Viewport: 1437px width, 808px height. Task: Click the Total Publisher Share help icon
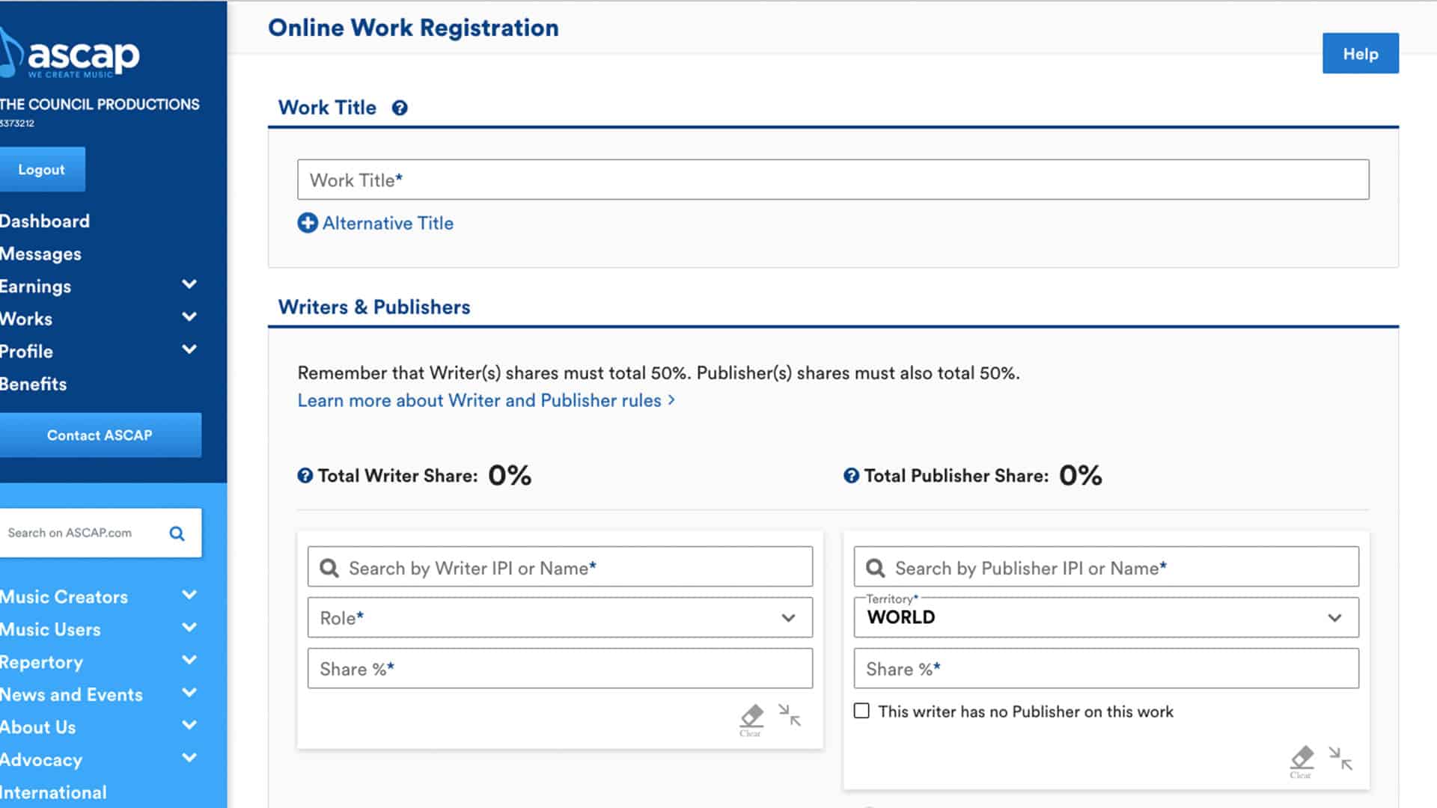tap(851, 476)
